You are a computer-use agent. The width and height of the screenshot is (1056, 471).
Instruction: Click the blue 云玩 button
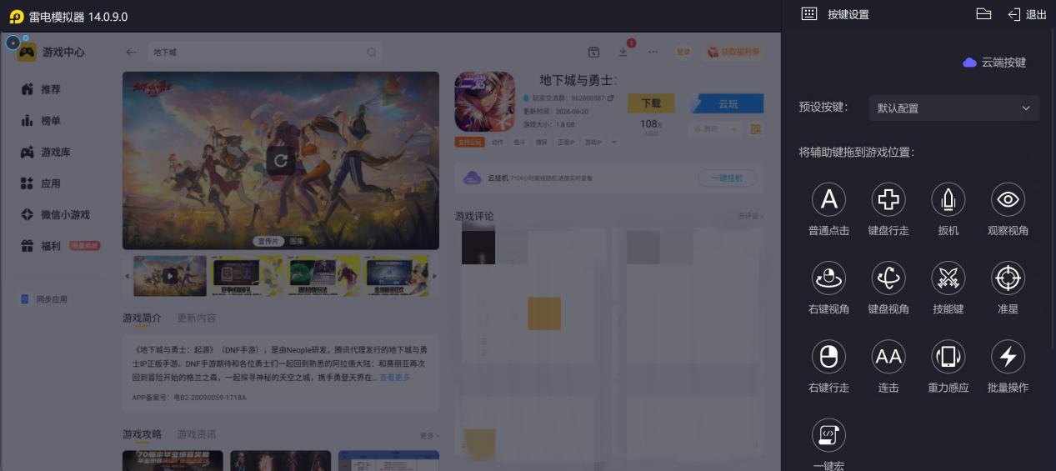tap(727, 103)
